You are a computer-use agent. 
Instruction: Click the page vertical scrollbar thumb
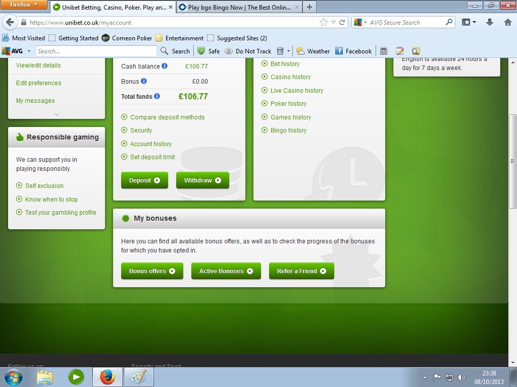coord(512,161)
